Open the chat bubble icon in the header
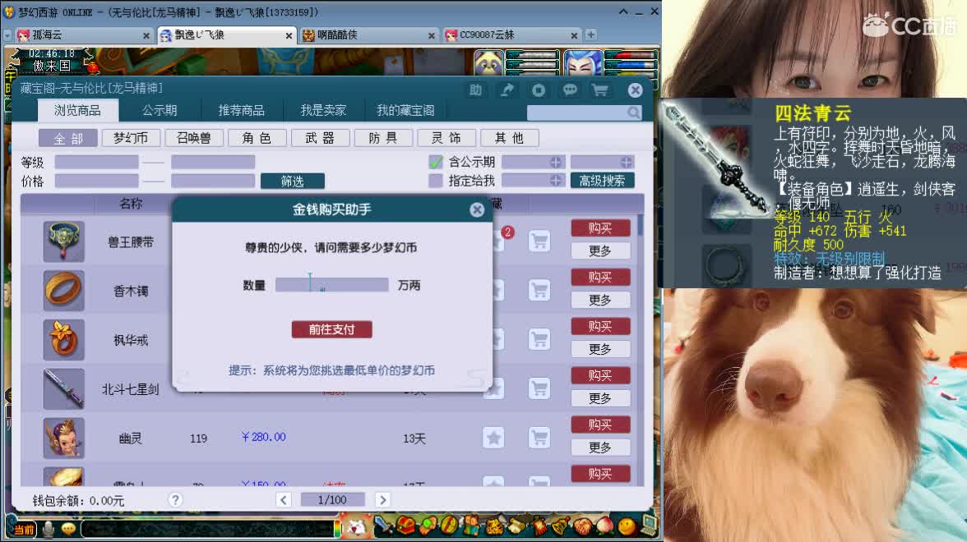Image resolution: width=967 pixels, height=542 pixels. [x=570, y=90]
